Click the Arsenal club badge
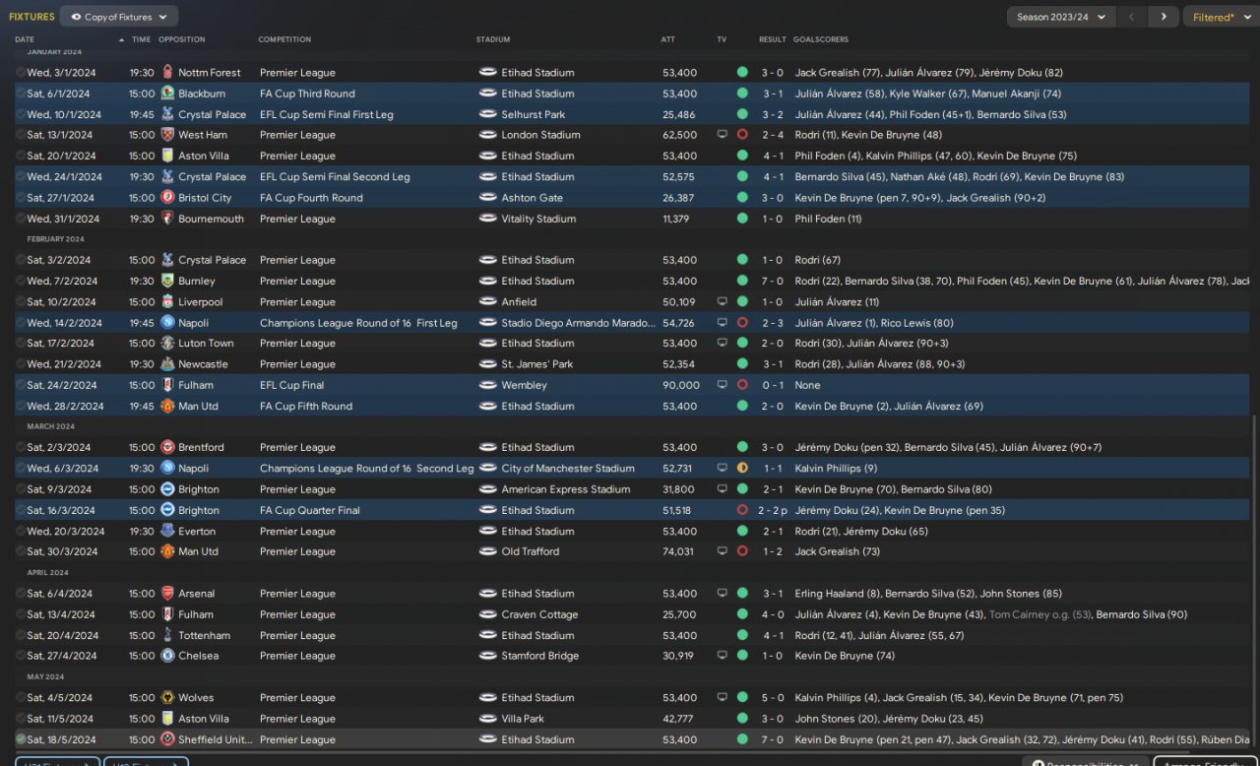Viewport: 1260px width, 766px height. pyautogui.click(x=167, y=594)
